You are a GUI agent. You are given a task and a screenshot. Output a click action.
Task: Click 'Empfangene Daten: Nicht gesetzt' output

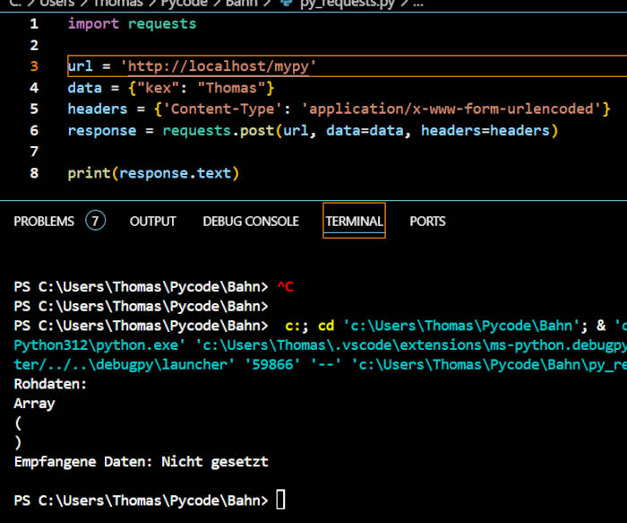pos(142,462)
